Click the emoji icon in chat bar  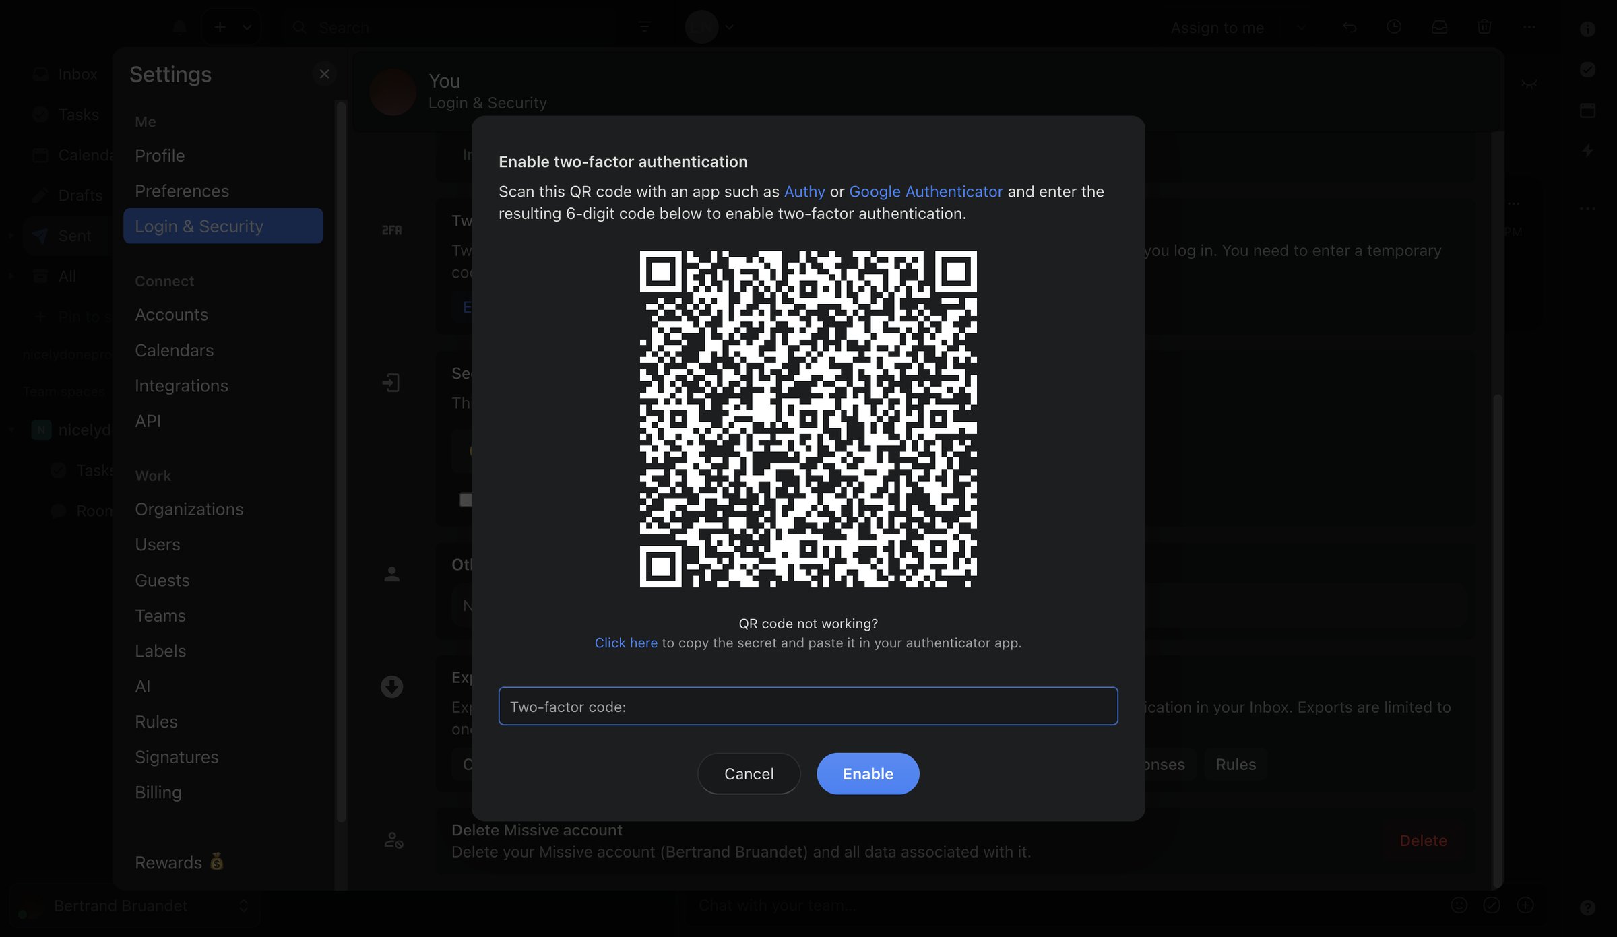(x=1459, y=905)
